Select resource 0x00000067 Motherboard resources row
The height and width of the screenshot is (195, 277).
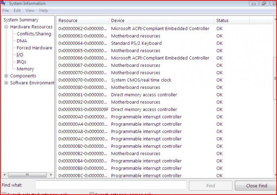[x=140, y=65]
